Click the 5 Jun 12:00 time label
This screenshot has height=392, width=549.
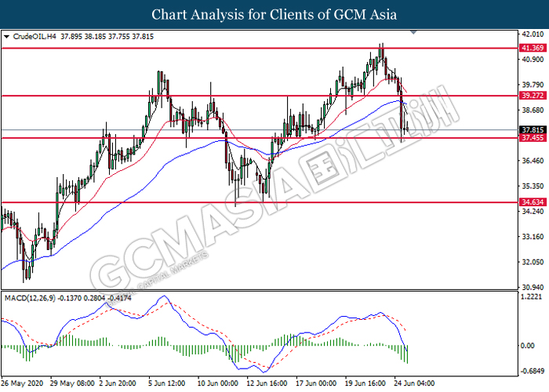[166, 383]
